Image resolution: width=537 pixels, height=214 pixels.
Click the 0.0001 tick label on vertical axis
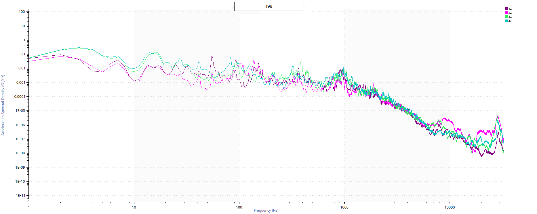point(20,97)
